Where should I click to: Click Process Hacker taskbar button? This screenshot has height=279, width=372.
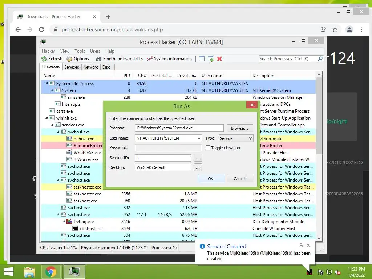(74, 272)
